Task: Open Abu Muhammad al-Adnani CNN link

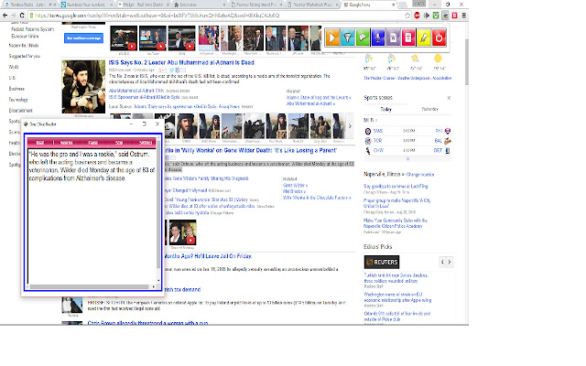Action: tap(136, 91)
